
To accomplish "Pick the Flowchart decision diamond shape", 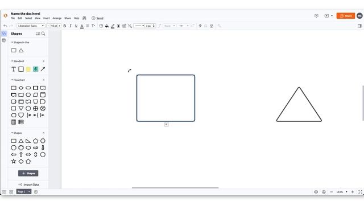I will click(x=21, y=88).
